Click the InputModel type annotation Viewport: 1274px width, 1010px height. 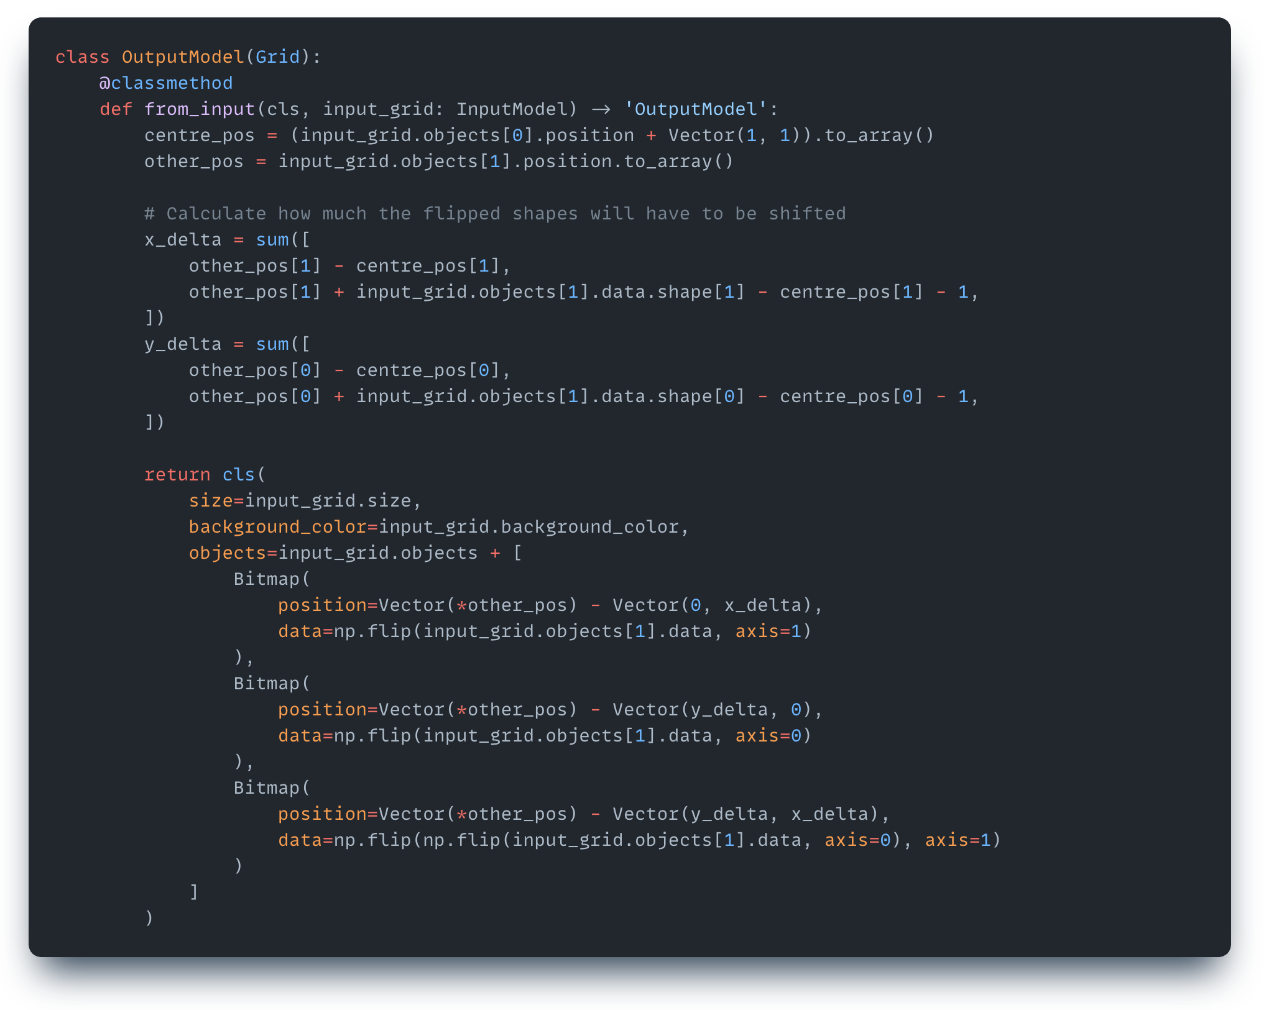[x=515, y=109]
